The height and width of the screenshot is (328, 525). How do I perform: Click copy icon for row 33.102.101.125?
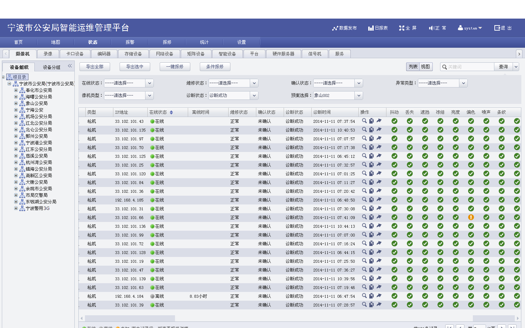[x=372, y=156]
